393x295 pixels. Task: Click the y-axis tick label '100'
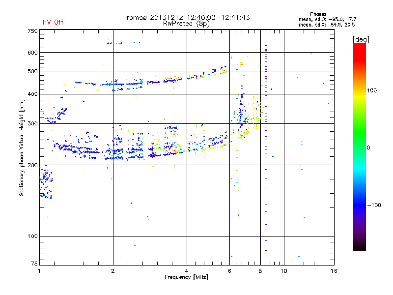[32, 236]
